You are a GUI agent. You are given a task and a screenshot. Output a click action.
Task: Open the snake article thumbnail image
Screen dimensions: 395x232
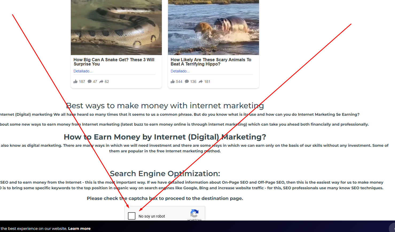pyautogui.click(x=116, y=28)
